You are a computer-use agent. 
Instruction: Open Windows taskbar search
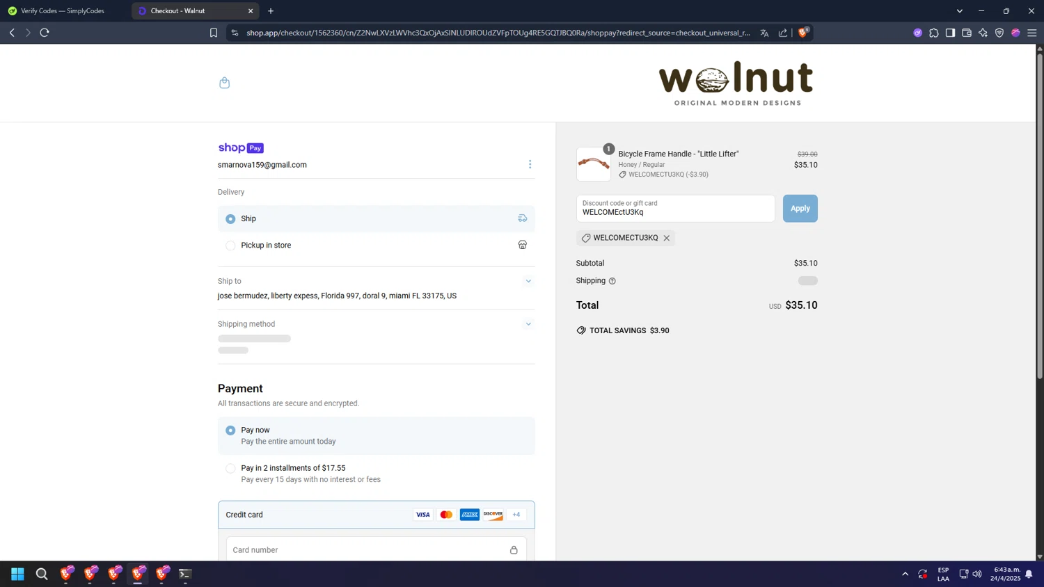point(42,574)
